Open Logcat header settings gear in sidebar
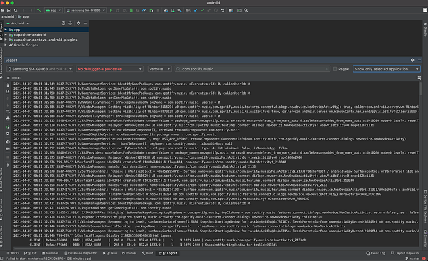 [7, 134]
